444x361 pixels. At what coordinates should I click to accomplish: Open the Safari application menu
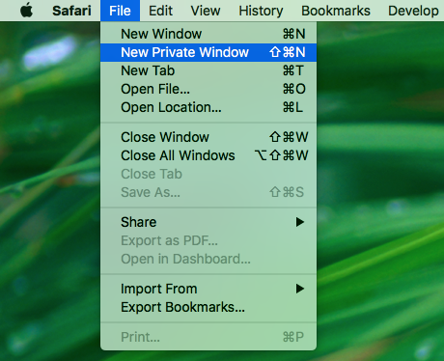pos(71,11)
